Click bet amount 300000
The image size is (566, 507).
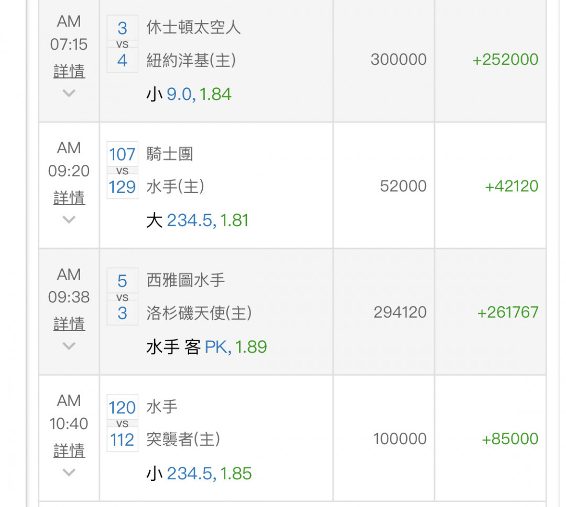(x=398, y=60)
